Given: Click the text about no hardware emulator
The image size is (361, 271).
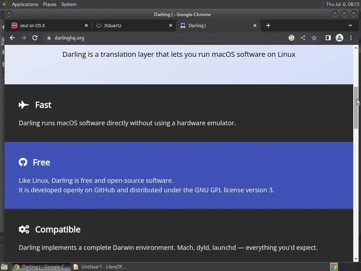Looking at the screenshot, I should coord(127,123).
